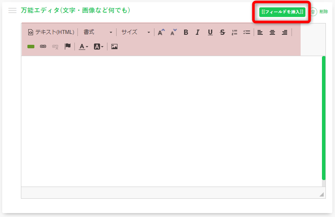
Task: Insert a numbered list
Action: pyautogui.click(x=234, y=32)
